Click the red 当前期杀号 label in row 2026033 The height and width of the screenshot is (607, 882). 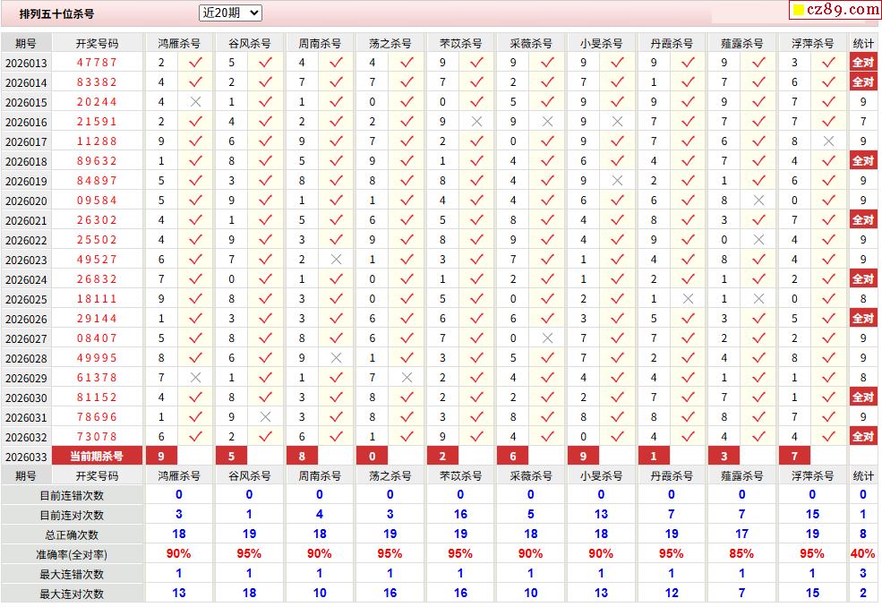[x=97, y=457]
